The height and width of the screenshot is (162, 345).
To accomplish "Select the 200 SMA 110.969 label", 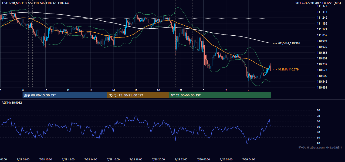I will (x=286, y=43).
